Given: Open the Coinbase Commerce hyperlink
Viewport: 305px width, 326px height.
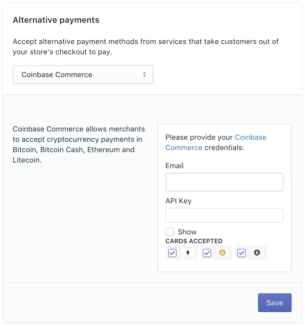Looking at the screenshot, I should click(x=251, y=137).
